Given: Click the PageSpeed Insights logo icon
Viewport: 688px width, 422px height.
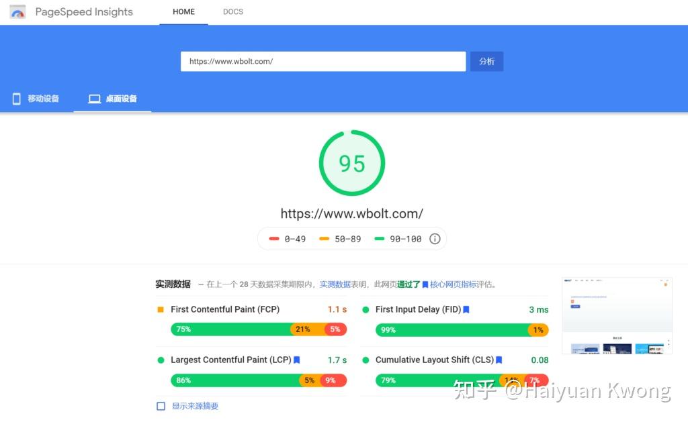Looking at the screenshot, I should [17, 12].
